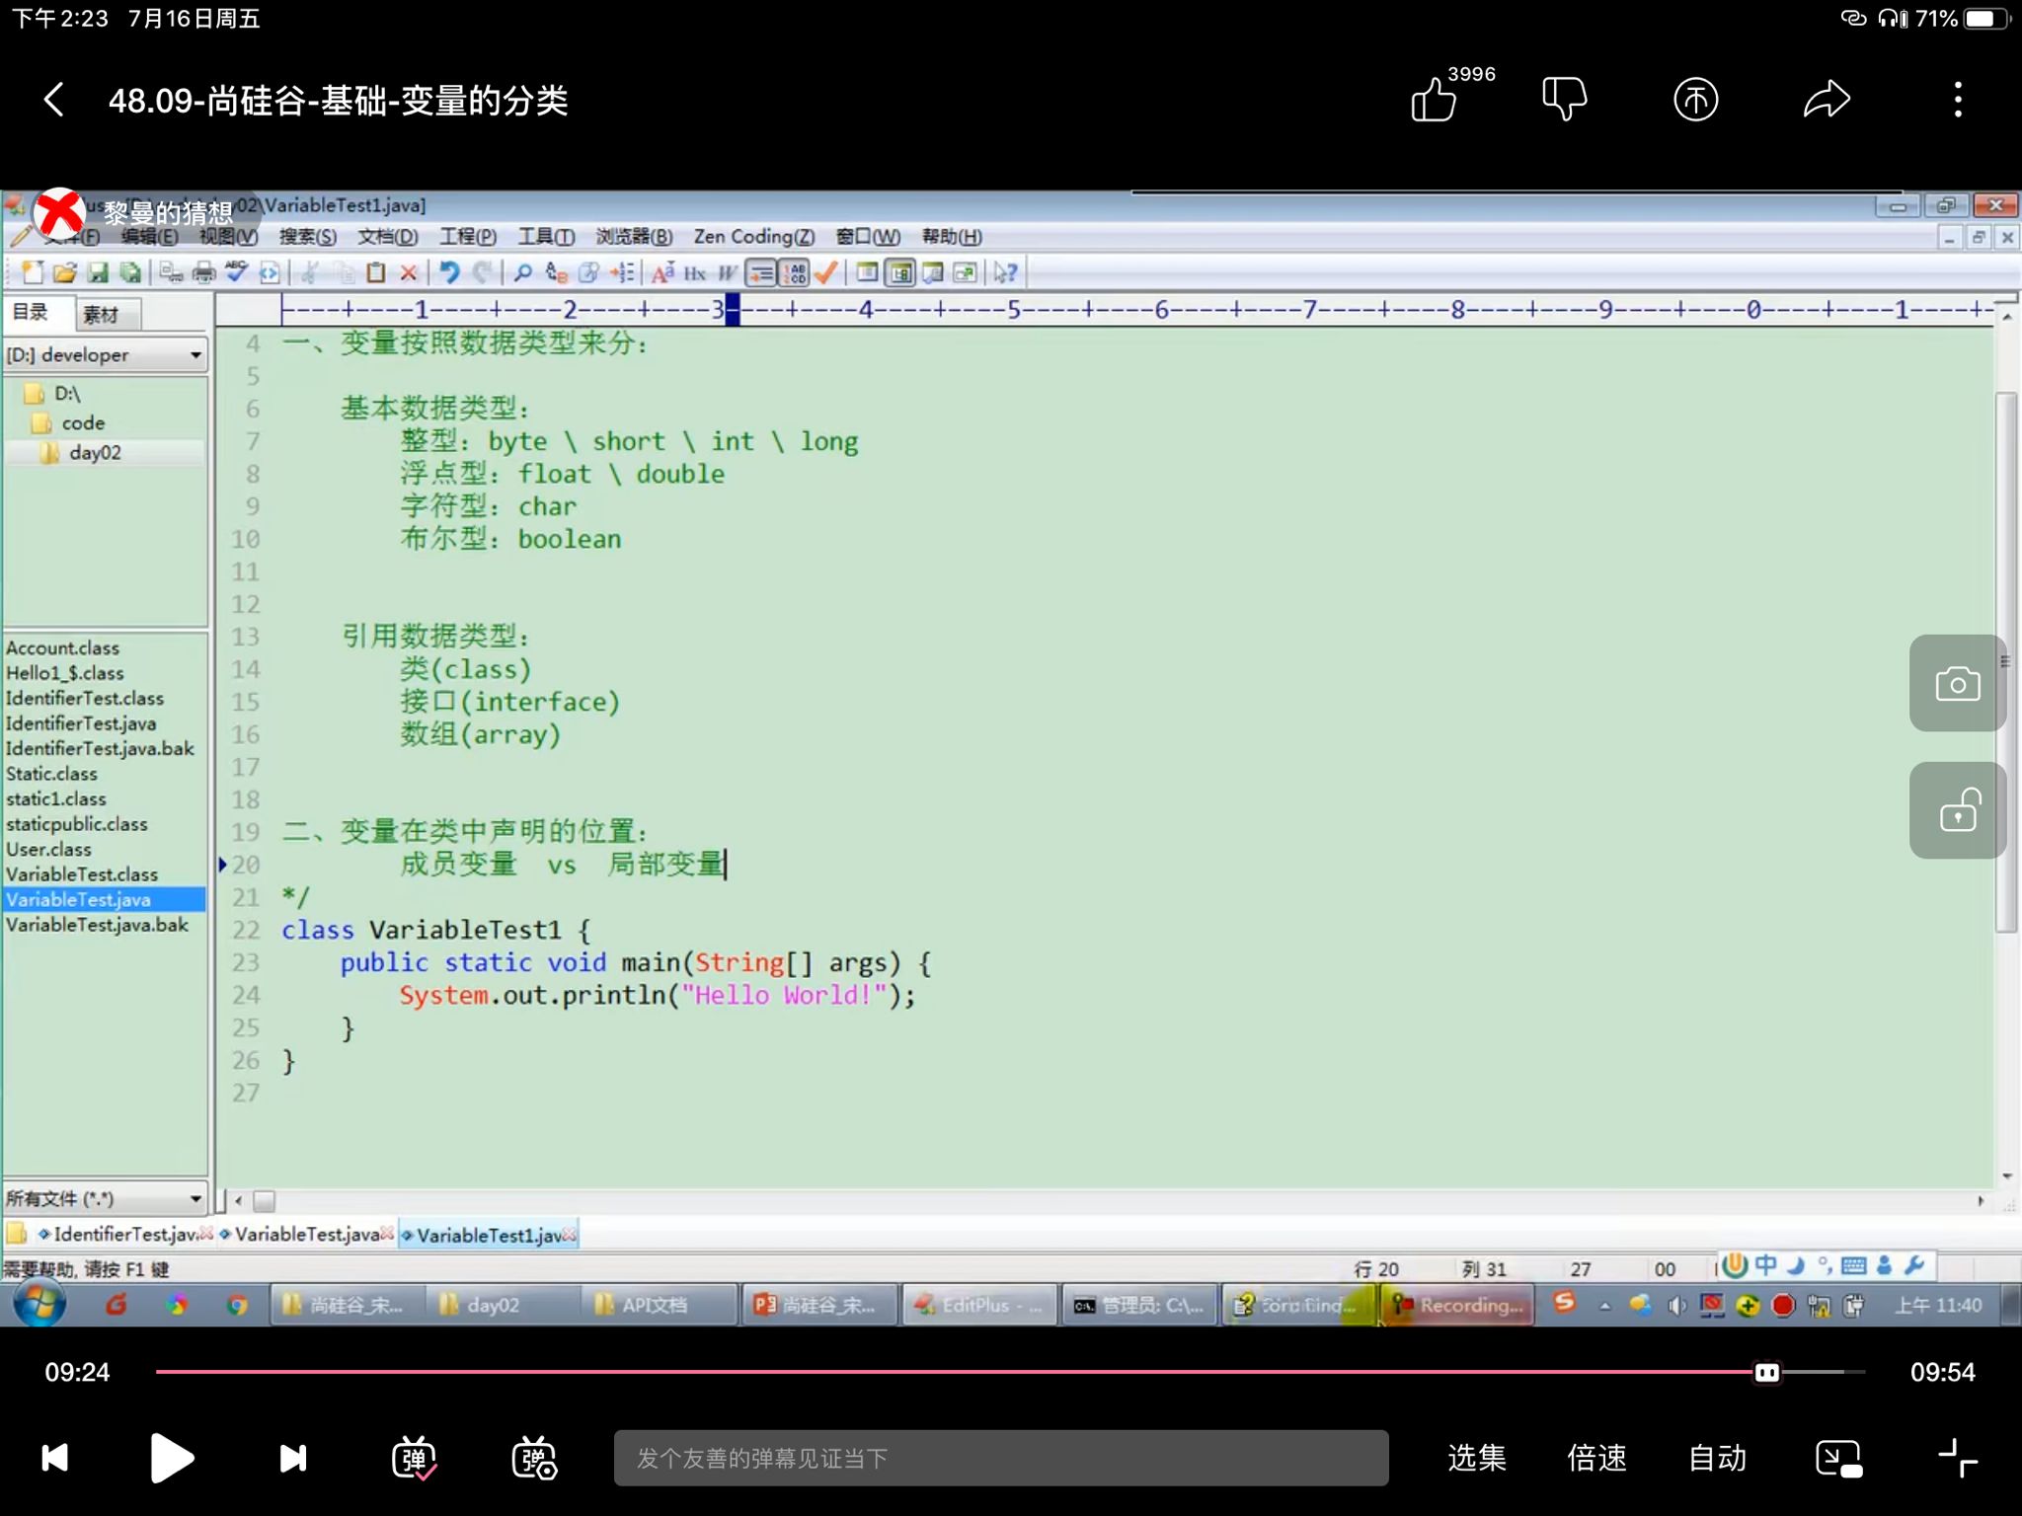Open the 工具(T) menu
This screenshot has width=2022, height=1516.
pos(547,237)
